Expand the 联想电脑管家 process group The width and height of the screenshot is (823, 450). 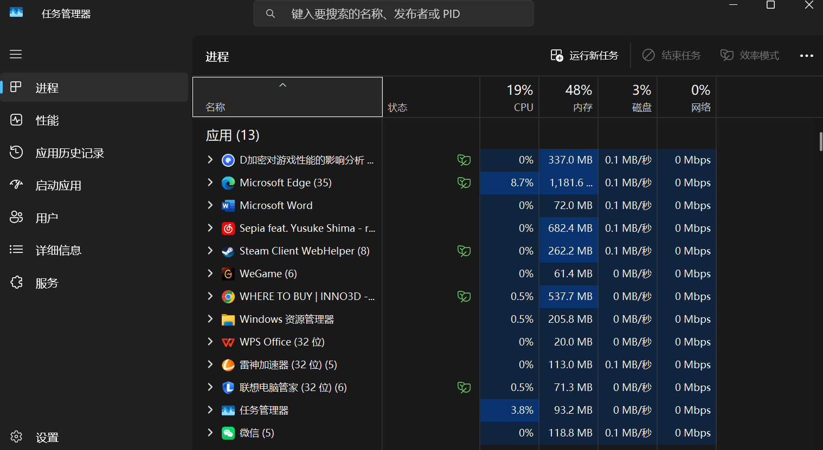(x=210, y=387)
